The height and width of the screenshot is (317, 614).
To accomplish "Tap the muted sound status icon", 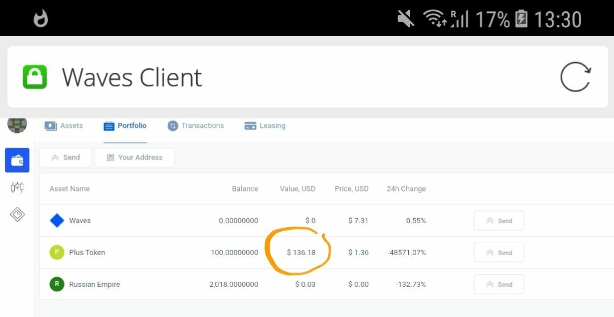I will [x=406, y=19].
